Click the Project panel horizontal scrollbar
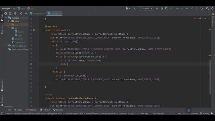215x121 pixels. pyautogui.click(x=8, y=107)
